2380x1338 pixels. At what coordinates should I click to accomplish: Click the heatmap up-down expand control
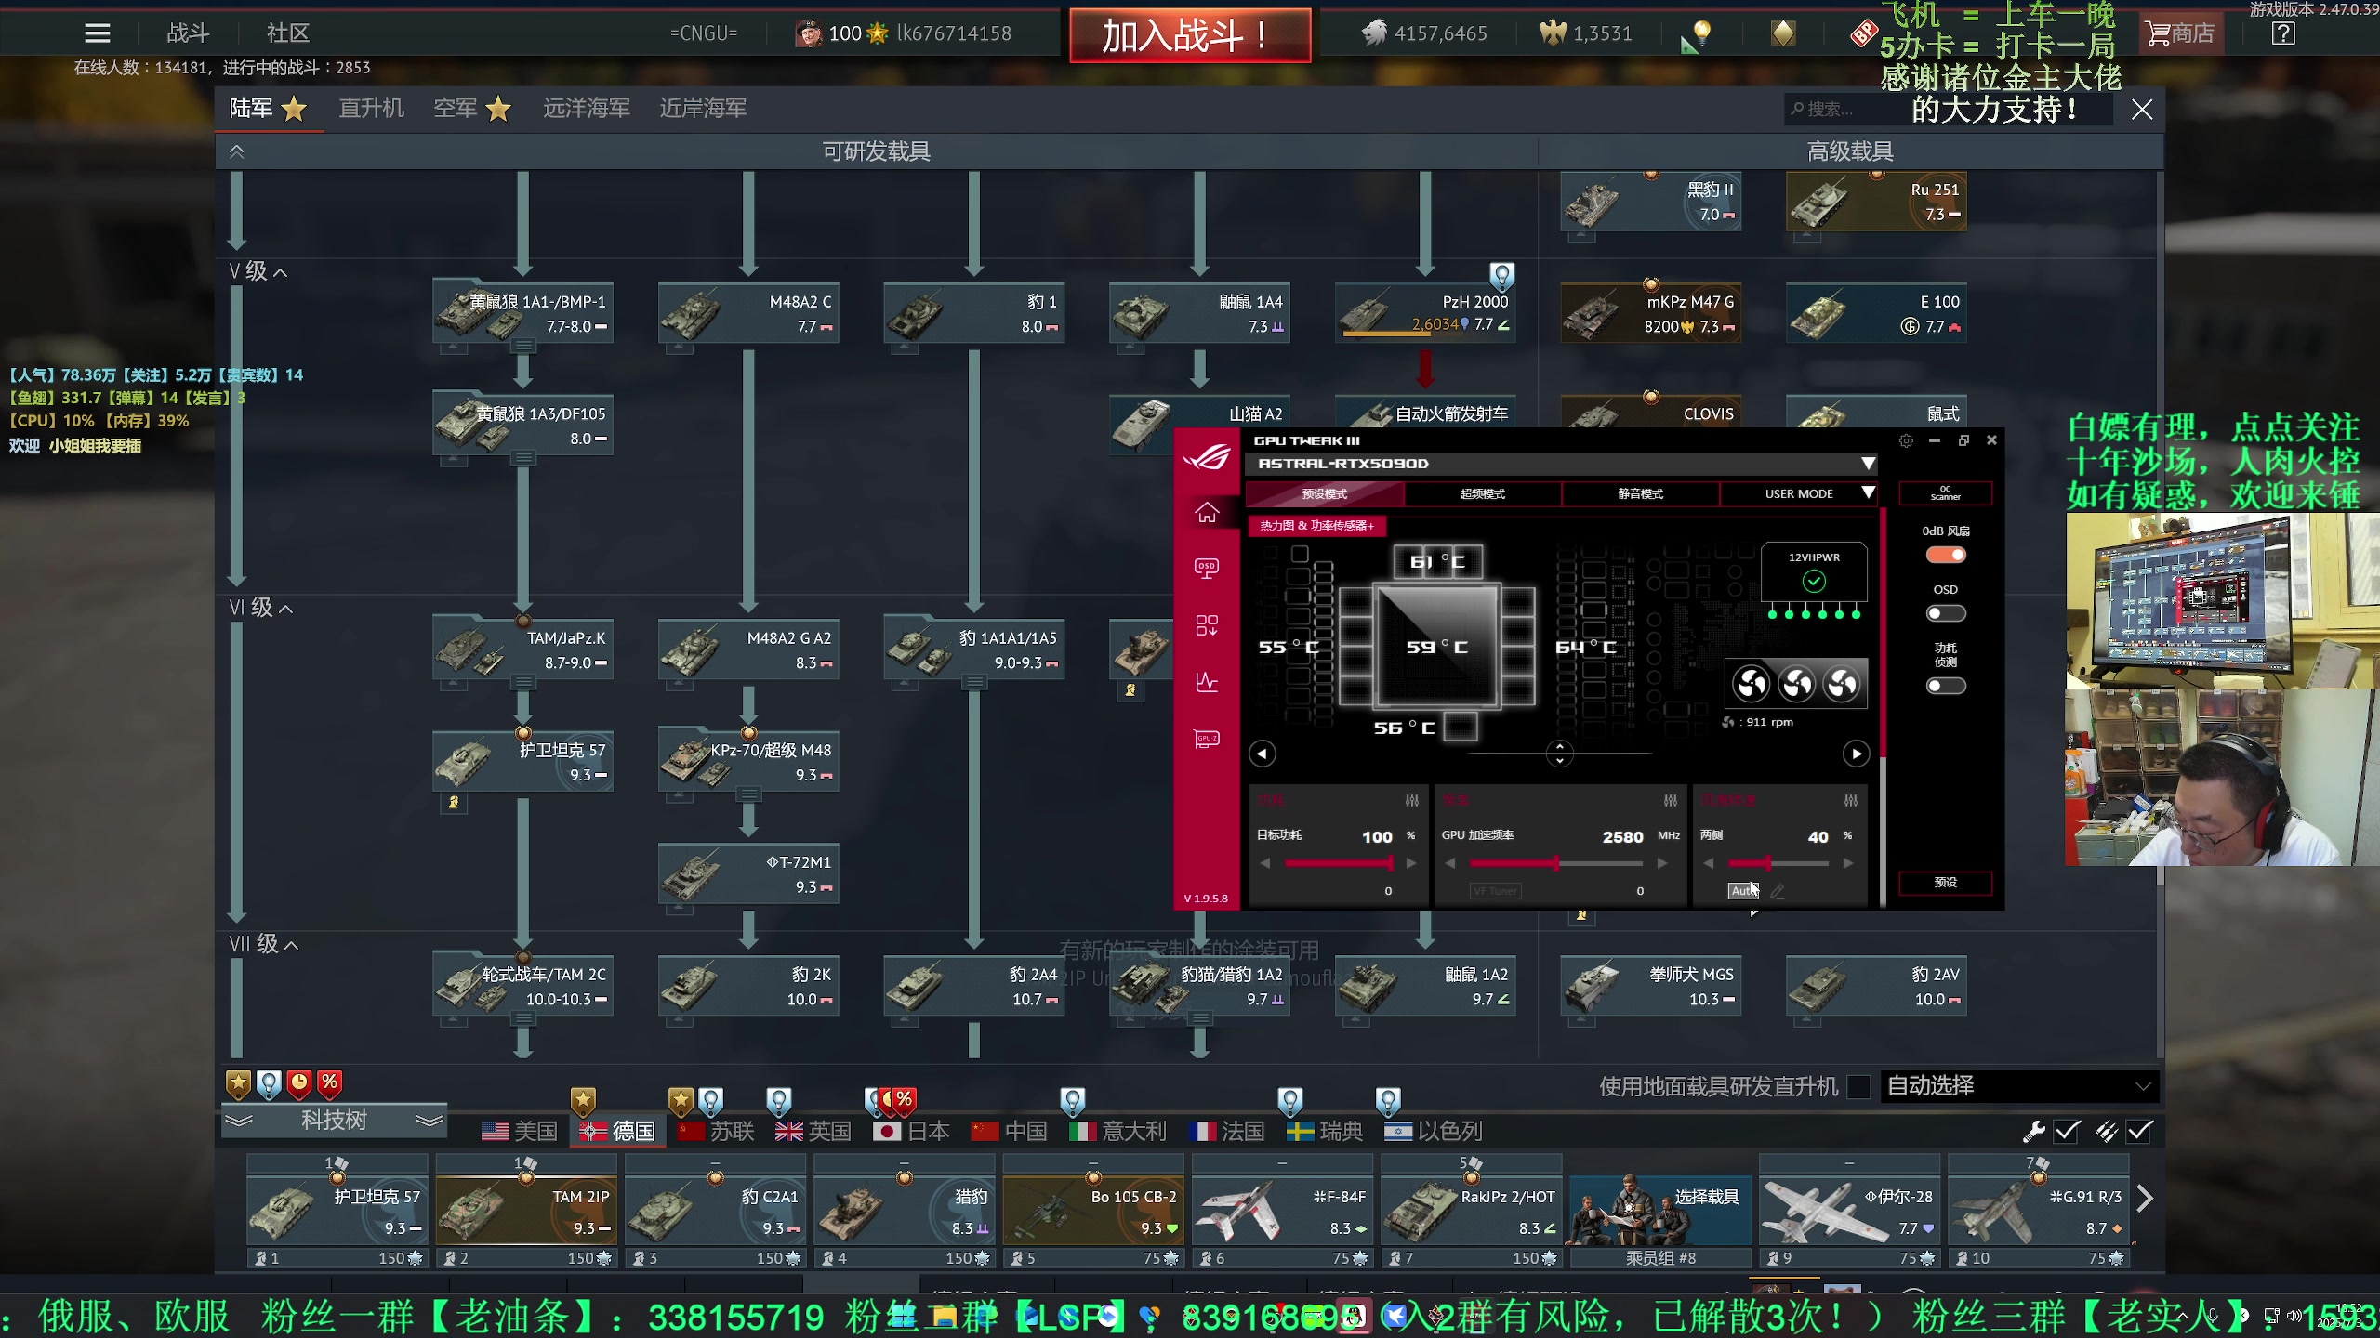coord(1559,754)
